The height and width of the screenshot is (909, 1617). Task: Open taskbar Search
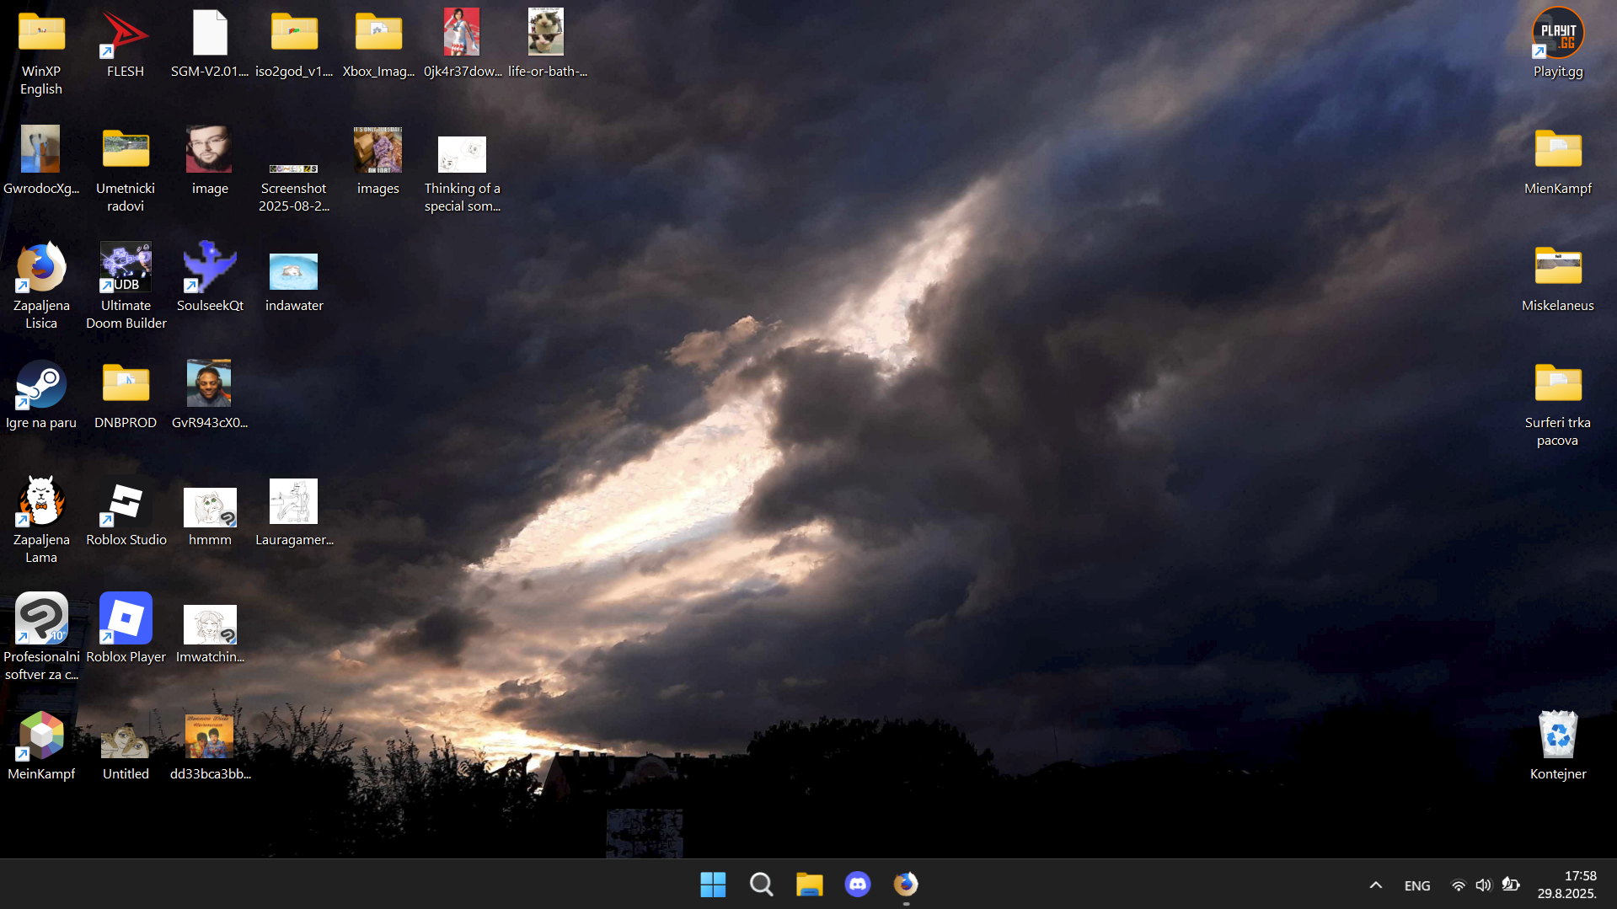click(x=761, y=884)
